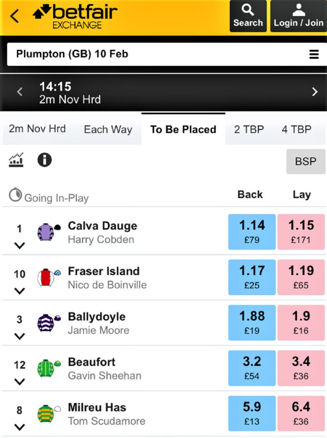Toggle BSP price display
Image resolution: width=327 pixels, height=438 pixels.
(305, 162)
